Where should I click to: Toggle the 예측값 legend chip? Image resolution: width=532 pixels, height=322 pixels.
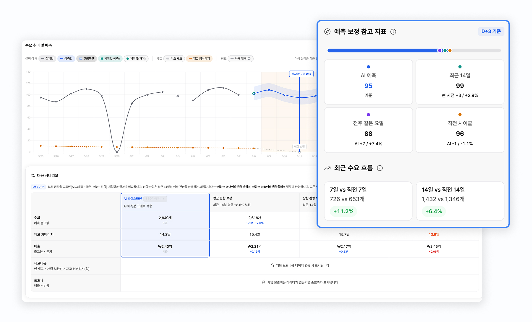coord(66,59)
